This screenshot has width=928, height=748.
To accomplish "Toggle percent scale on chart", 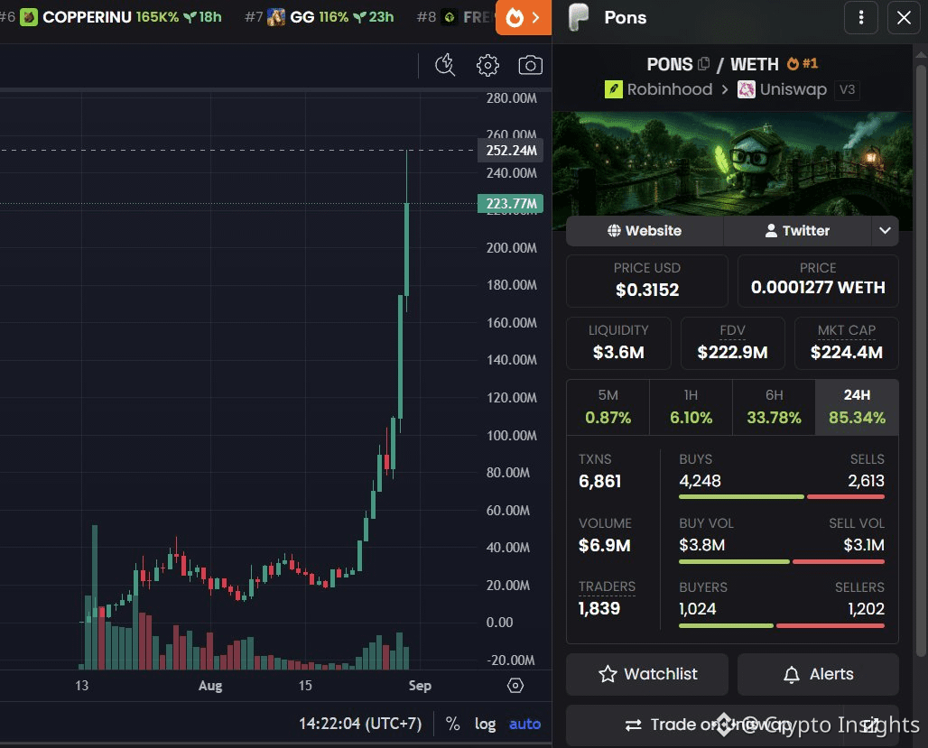I will pos(453,724).
